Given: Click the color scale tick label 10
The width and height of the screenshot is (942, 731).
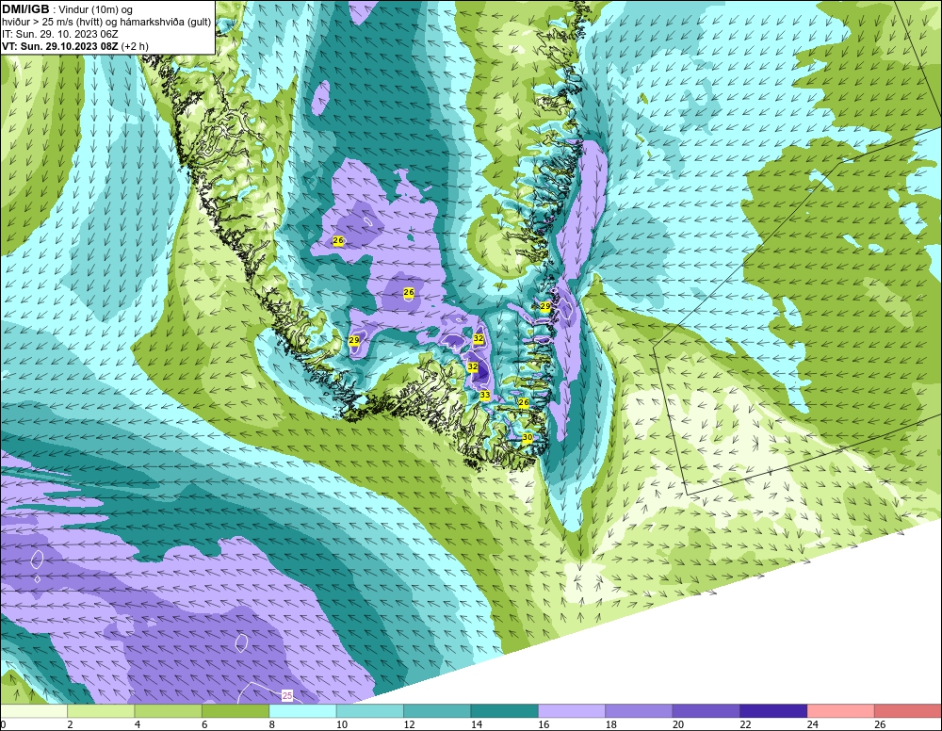Looking at the screenshot, I should point(342,724).
